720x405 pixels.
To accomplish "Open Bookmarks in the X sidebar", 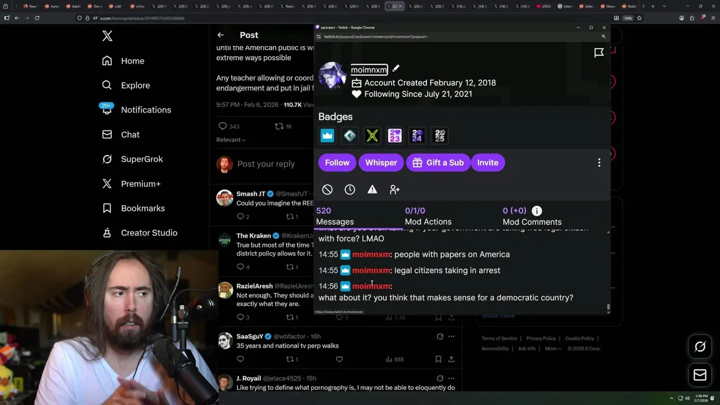I will (133, 208).
